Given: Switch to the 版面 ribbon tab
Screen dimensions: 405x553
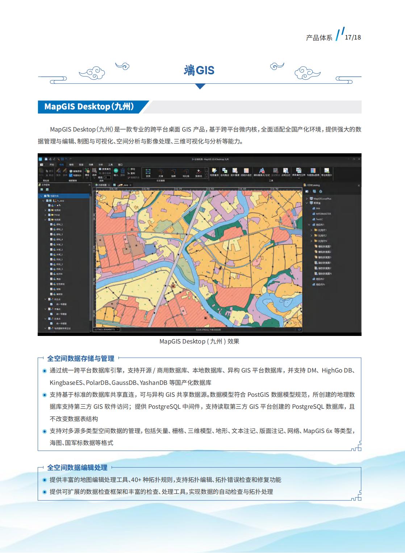Looking at the screenshot, I should [x=81, y=165].
